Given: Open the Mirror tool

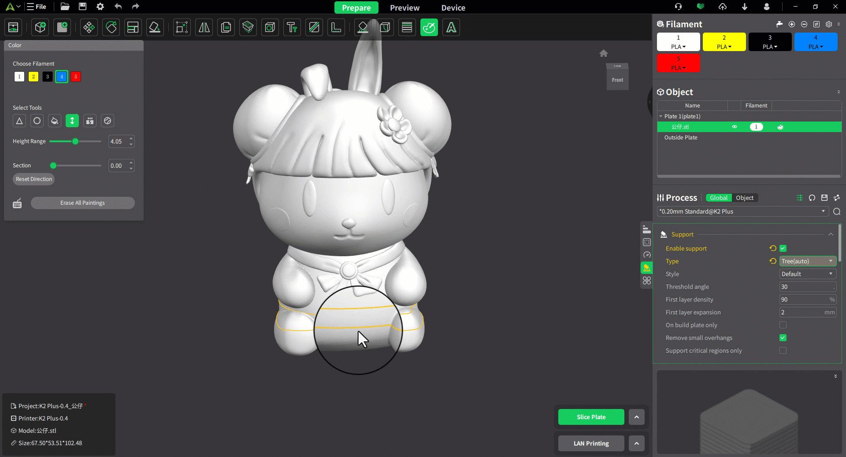Looking at the screenshot, I should coord(204,28).
